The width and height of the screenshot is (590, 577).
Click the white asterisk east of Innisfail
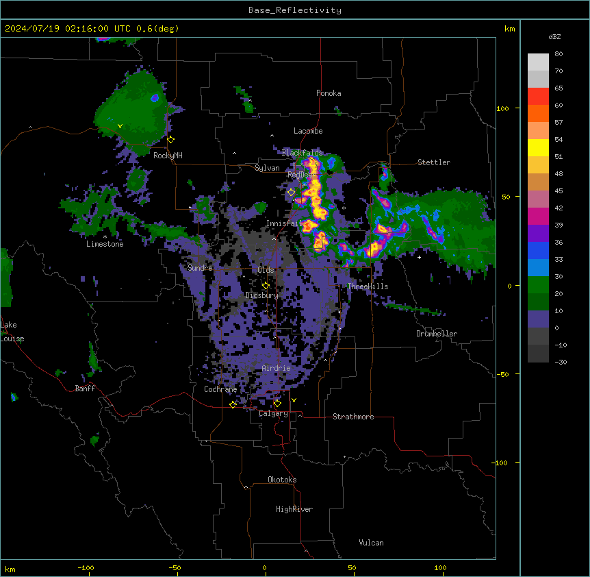tap(344, 208)
